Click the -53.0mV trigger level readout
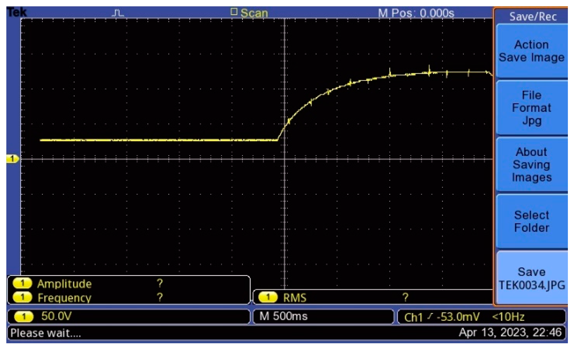Viewport: 575px width, 348px height. click(x=458, y=317)
